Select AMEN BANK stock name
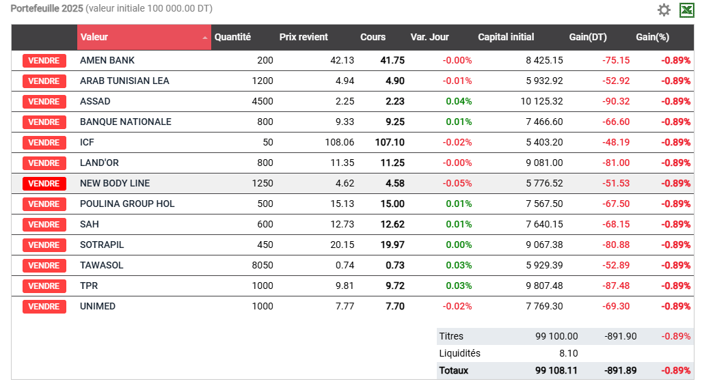This screenshot has height=388, width=728. (x=107, y=60)
